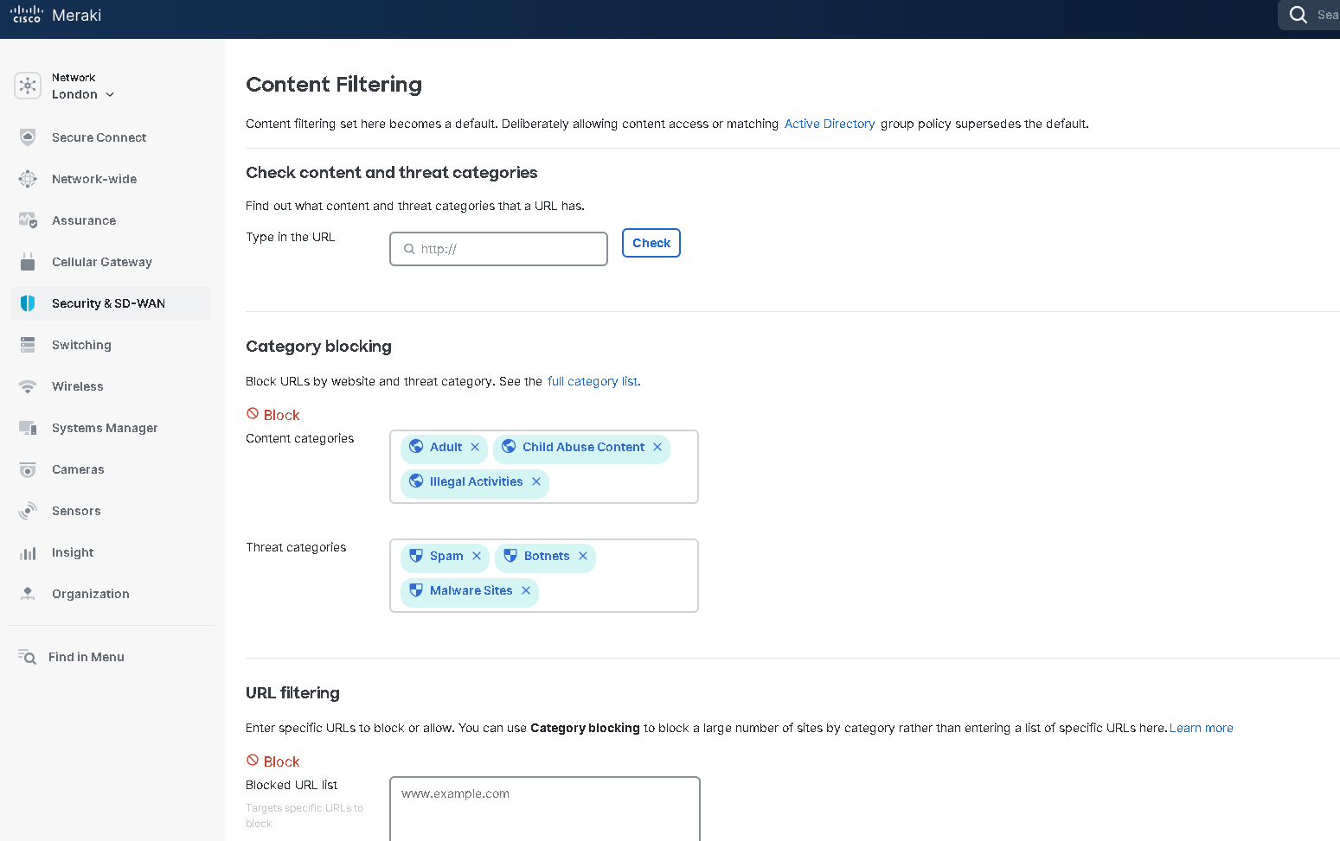This screenshot has width=1340, height=841.
Task: Remove the Spam threat category tag
Action: pyautogui.click(x=477, y=556)
